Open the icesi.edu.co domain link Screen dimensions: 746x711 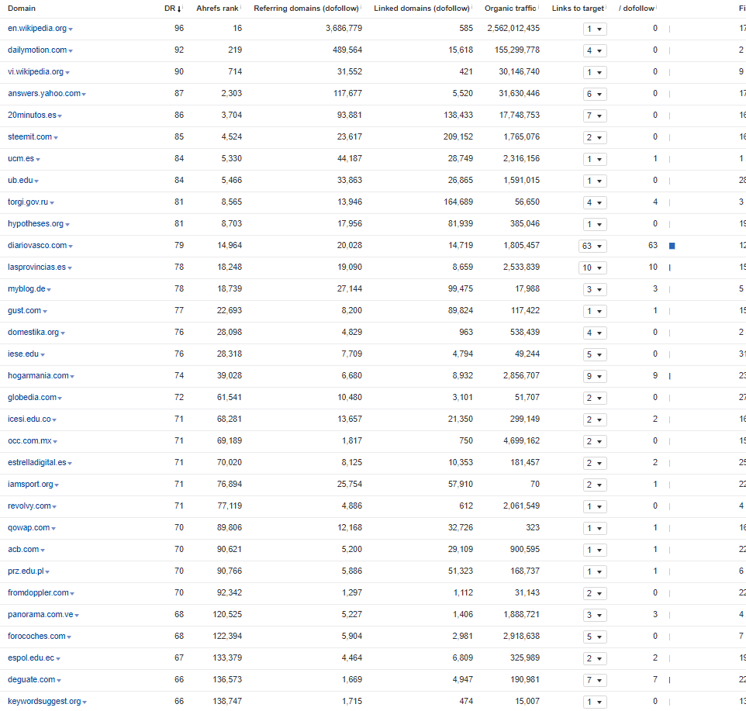[29, 419]
